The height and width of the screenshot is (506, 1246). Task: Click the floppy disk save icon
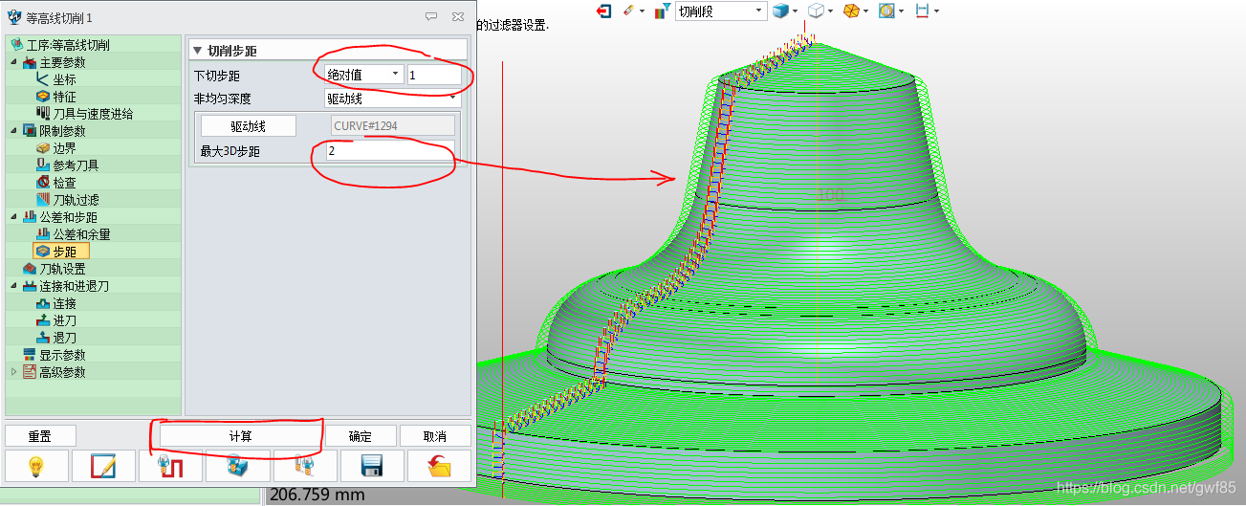[x=371, y=466]
